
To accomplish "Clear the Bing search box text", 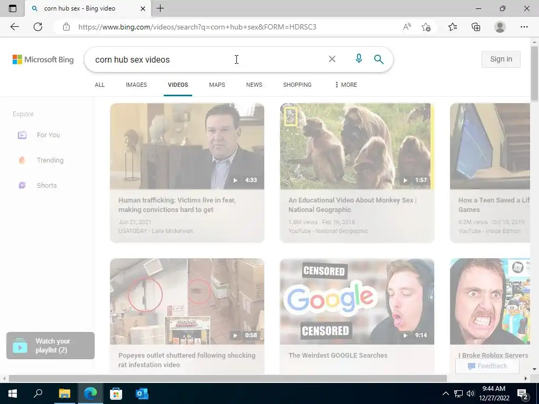I will [x=332, y=59].
